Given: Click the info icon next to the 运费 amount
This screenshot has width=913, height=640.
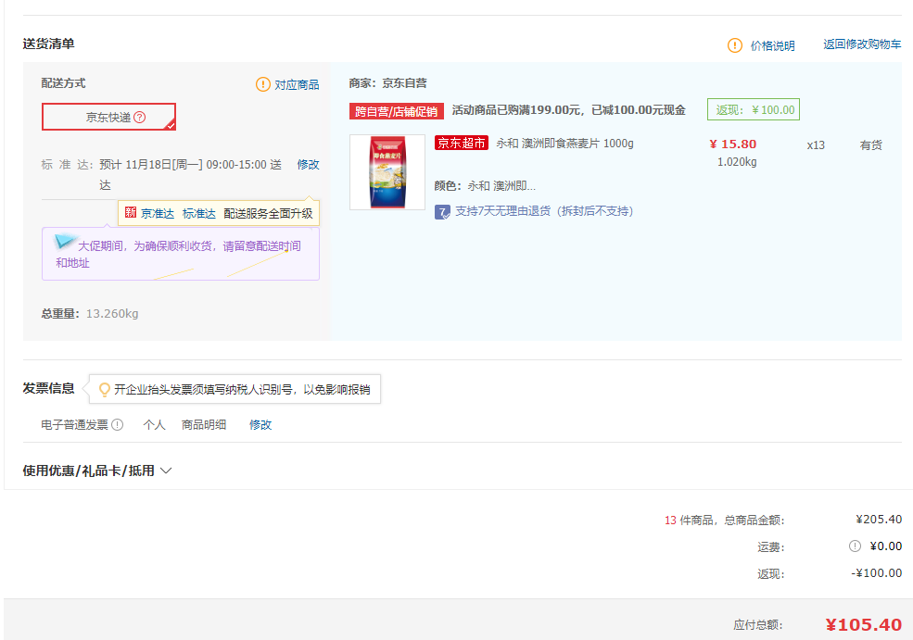Looking at the screenshot, I should click(855, 546).
